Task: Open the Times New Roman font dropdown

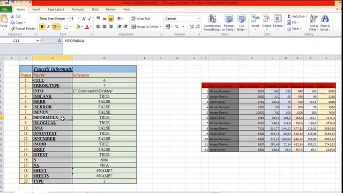Action: [67, 19]
